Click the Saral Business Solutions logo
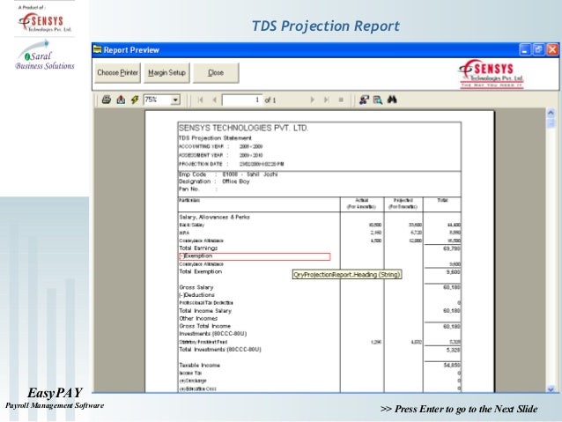562x422 pixels. tap(44, 56)
